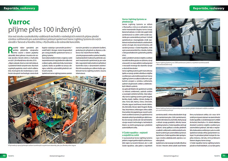Click the intro paragraph starting 'Více než stovku'
228x161 pixels.
click(55, 39)
